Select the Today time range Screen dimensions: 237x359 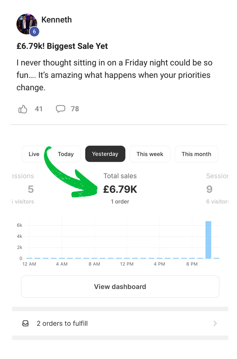click(66, 154)
